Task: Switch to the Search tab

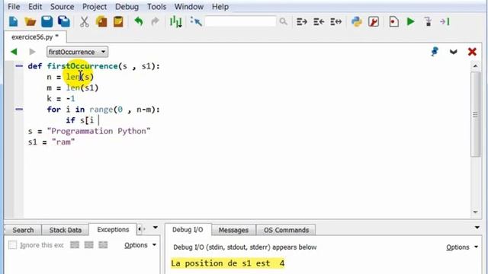Action: pos(23,230)
